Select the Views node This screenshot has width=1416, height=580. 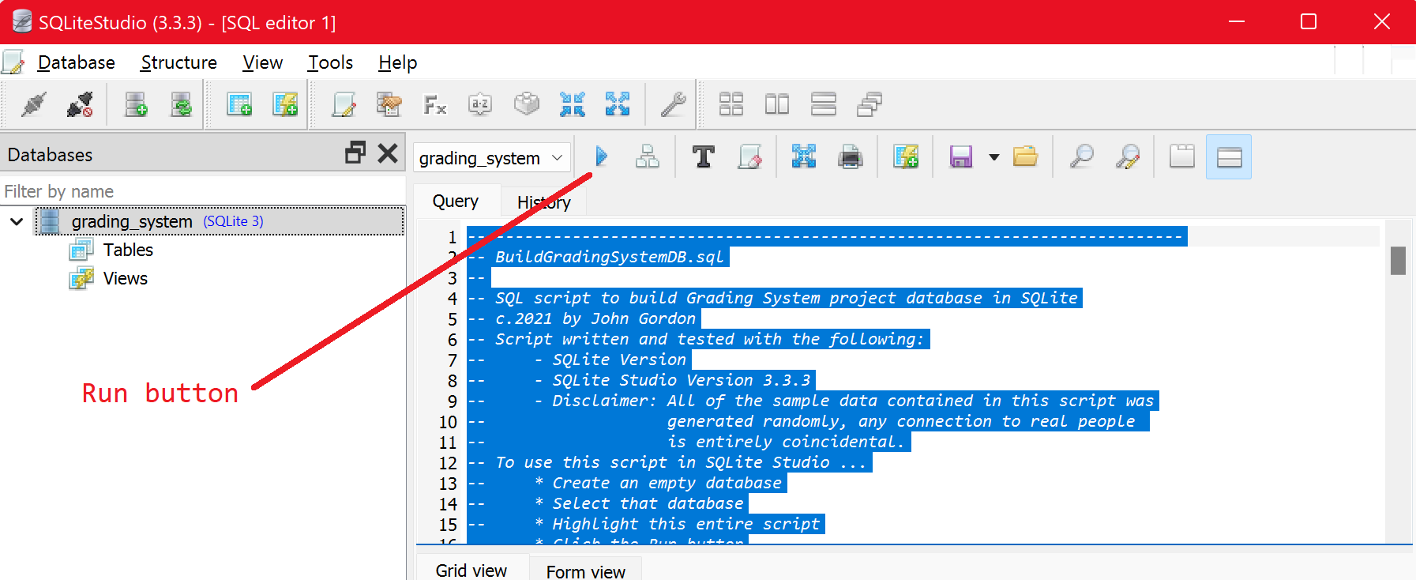click(x=126, y=278)
